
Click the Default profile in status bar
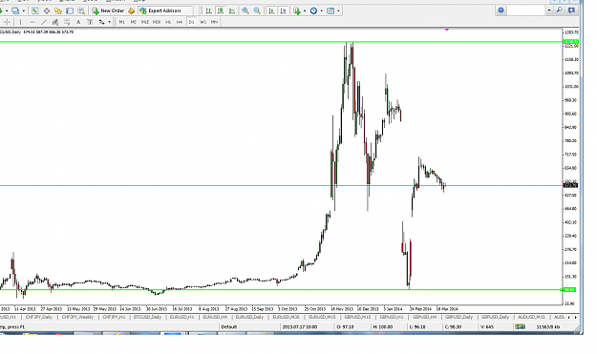point(229,326)
